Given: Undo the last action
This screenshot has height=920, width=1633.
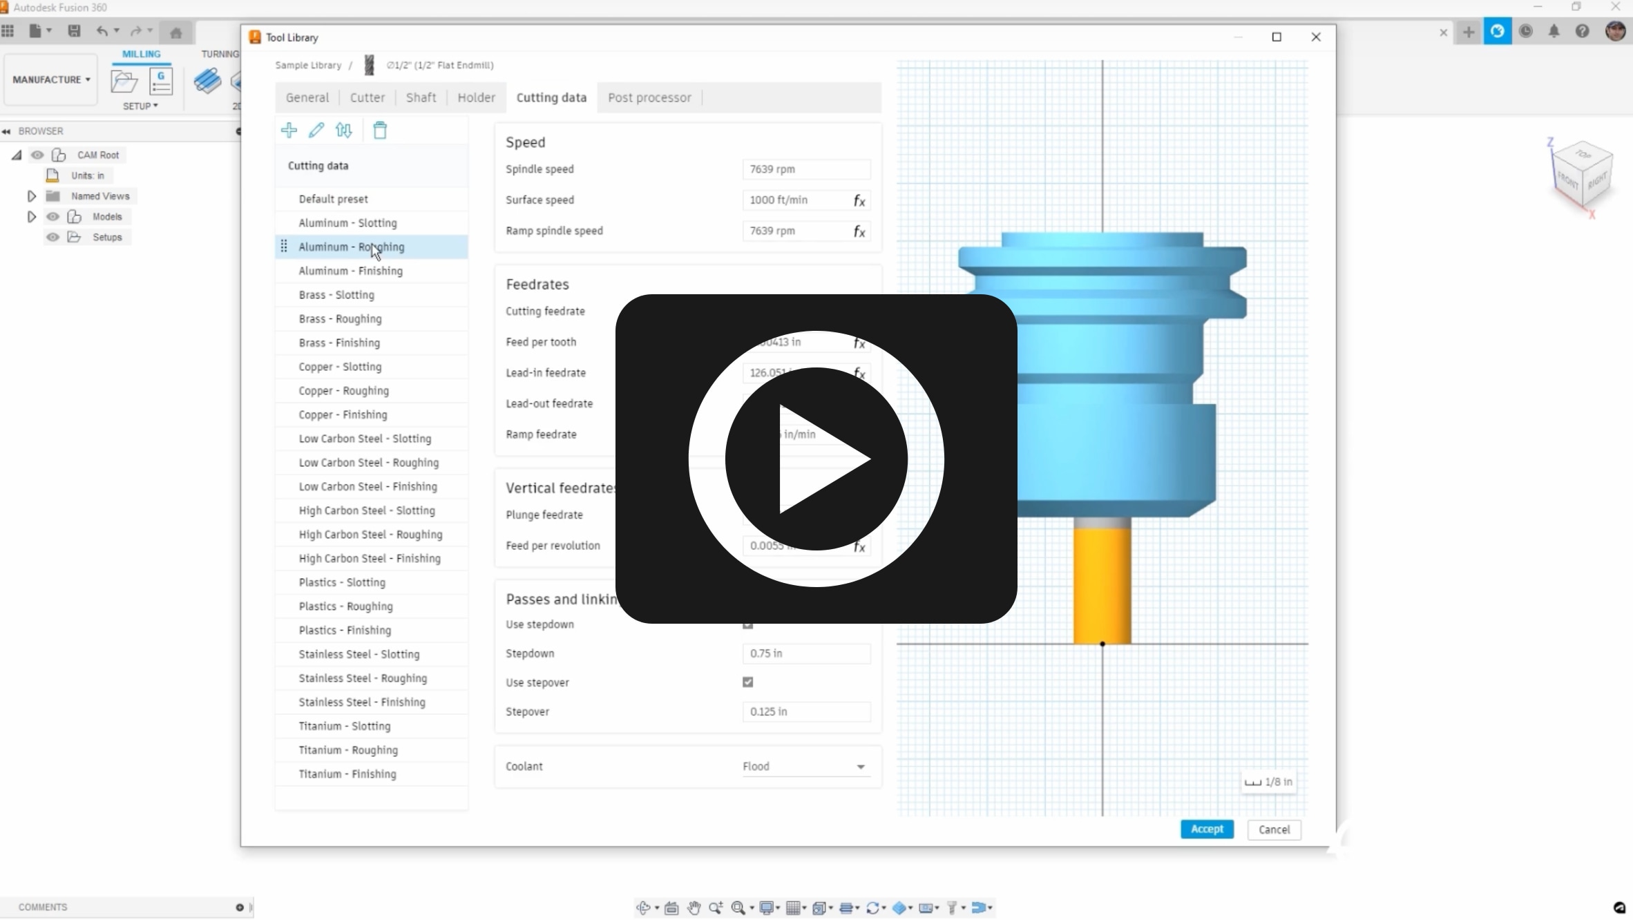Looking at the screenshot, I should click(102, 31).
